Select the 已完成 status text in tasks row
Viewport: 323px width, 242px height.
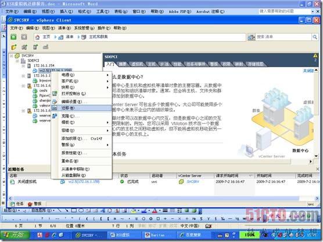click(x=133, y=182)
